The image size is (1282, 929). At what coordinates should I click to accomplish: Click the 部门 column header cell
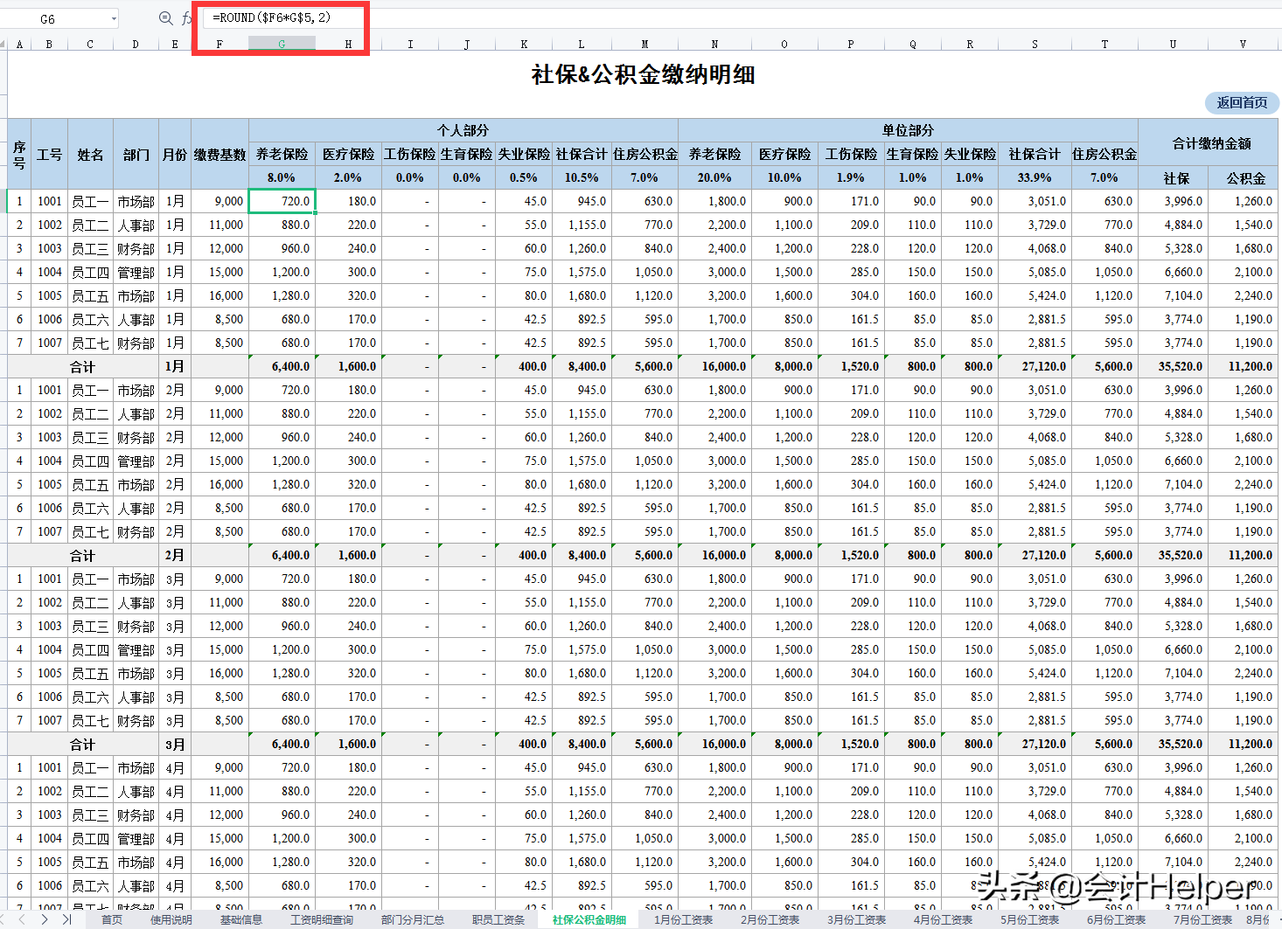[136, 154]
